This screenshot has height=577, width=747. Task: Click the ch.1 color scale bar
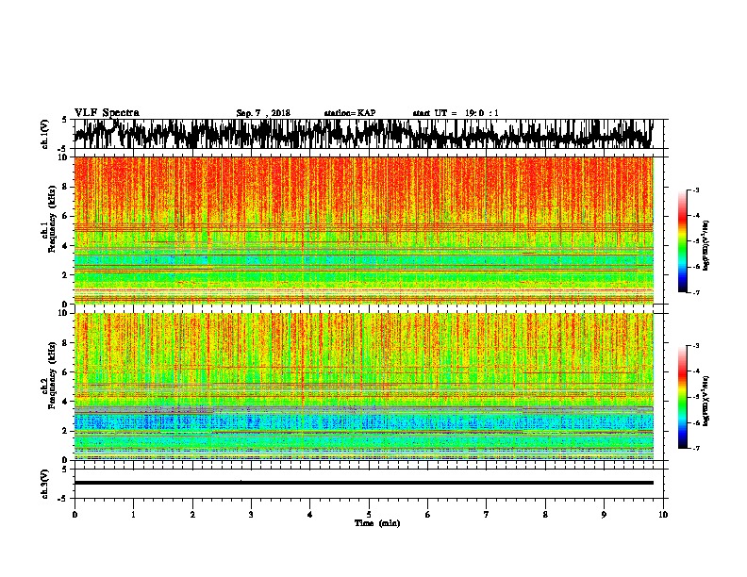click(x=682, y=241)
